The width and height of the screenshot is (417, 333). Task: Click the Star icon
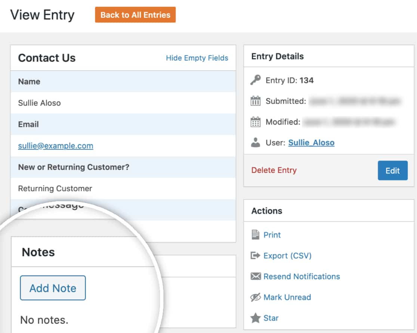click(x=256, y=318)
